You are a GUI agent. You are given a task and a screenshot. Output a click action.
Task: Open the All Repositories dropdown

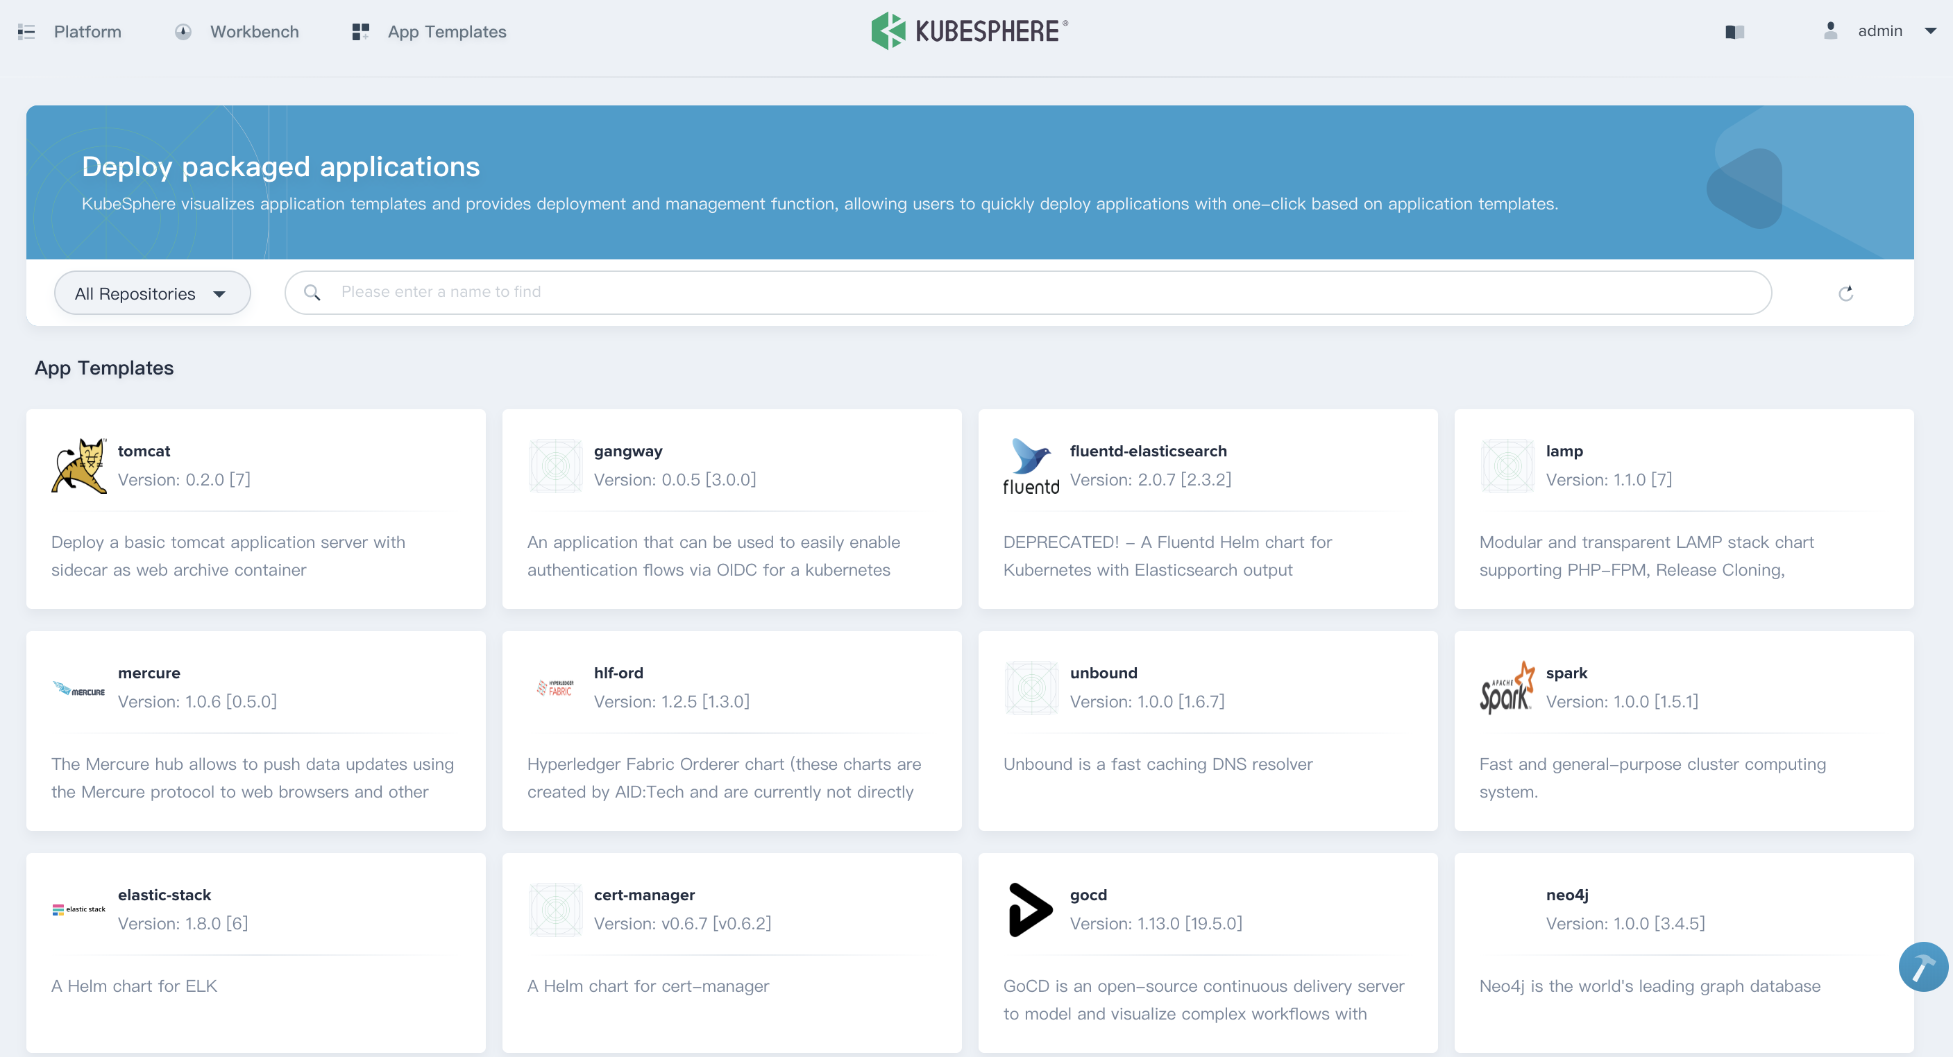[153, 293]
